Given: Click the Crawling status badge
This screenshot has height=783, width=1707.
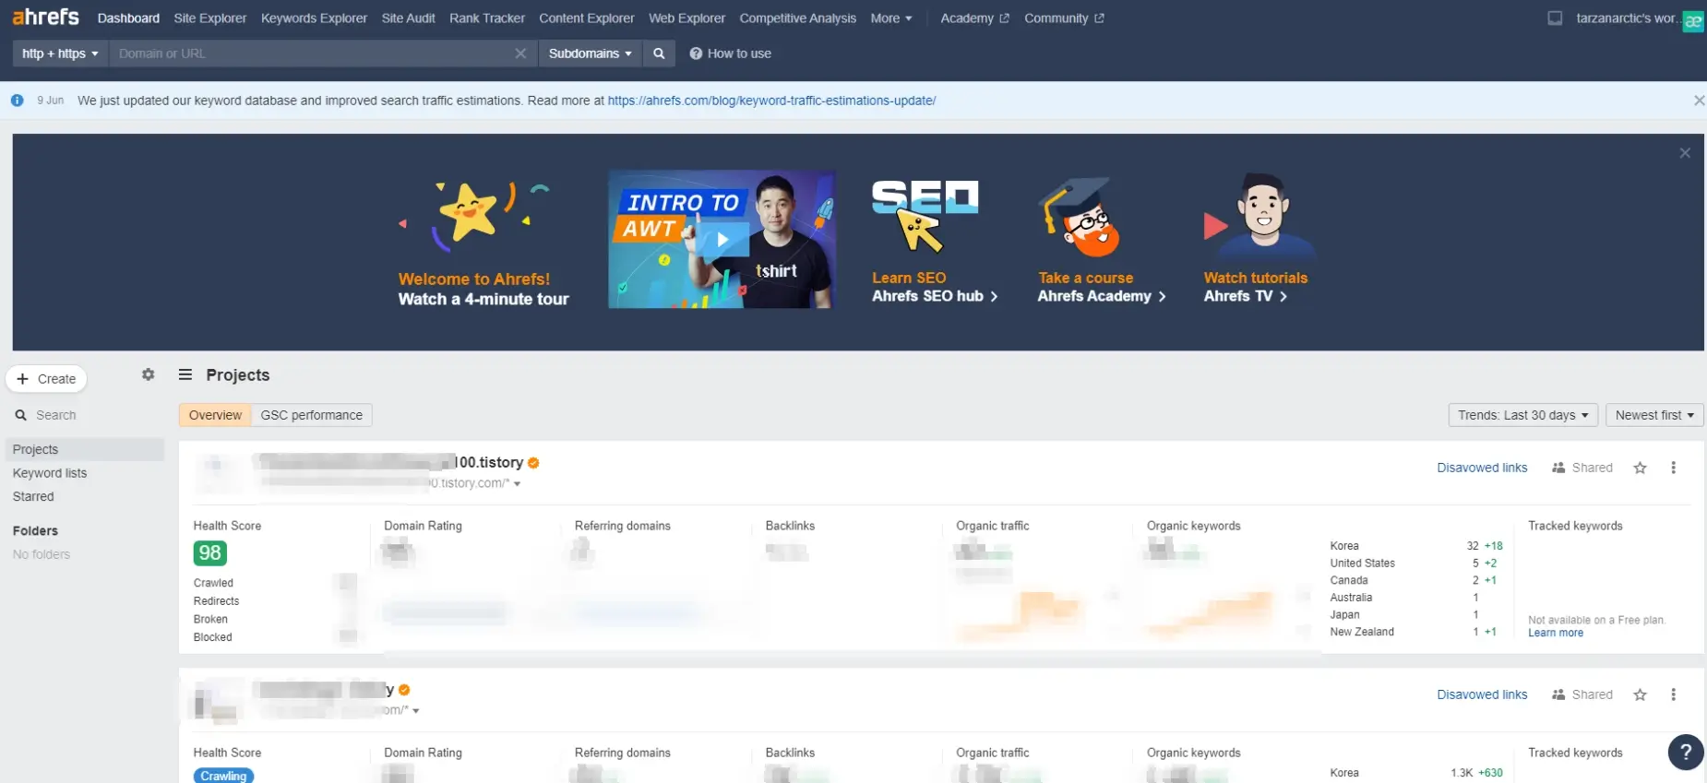Looking at the screenshot, I should tap(223, 776).
